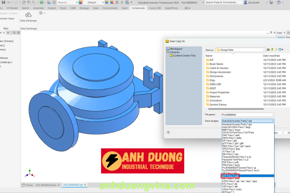The image size is (290, 193).
Task: Expand the Save in folder dropdown
Action: click(263, 50)
